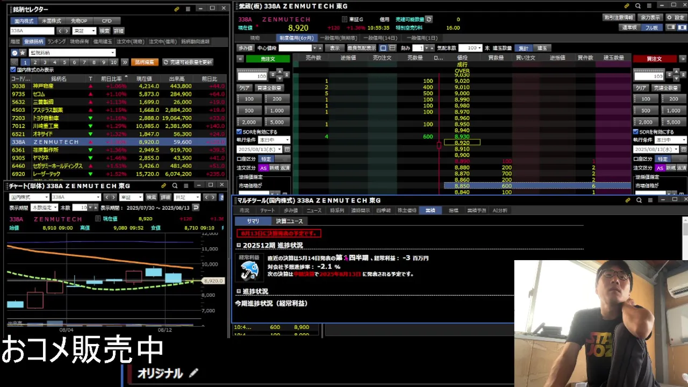The height and width of the screenshot is (387, 688).
Task: Click 余力表示 button
Action: point(650,17)
